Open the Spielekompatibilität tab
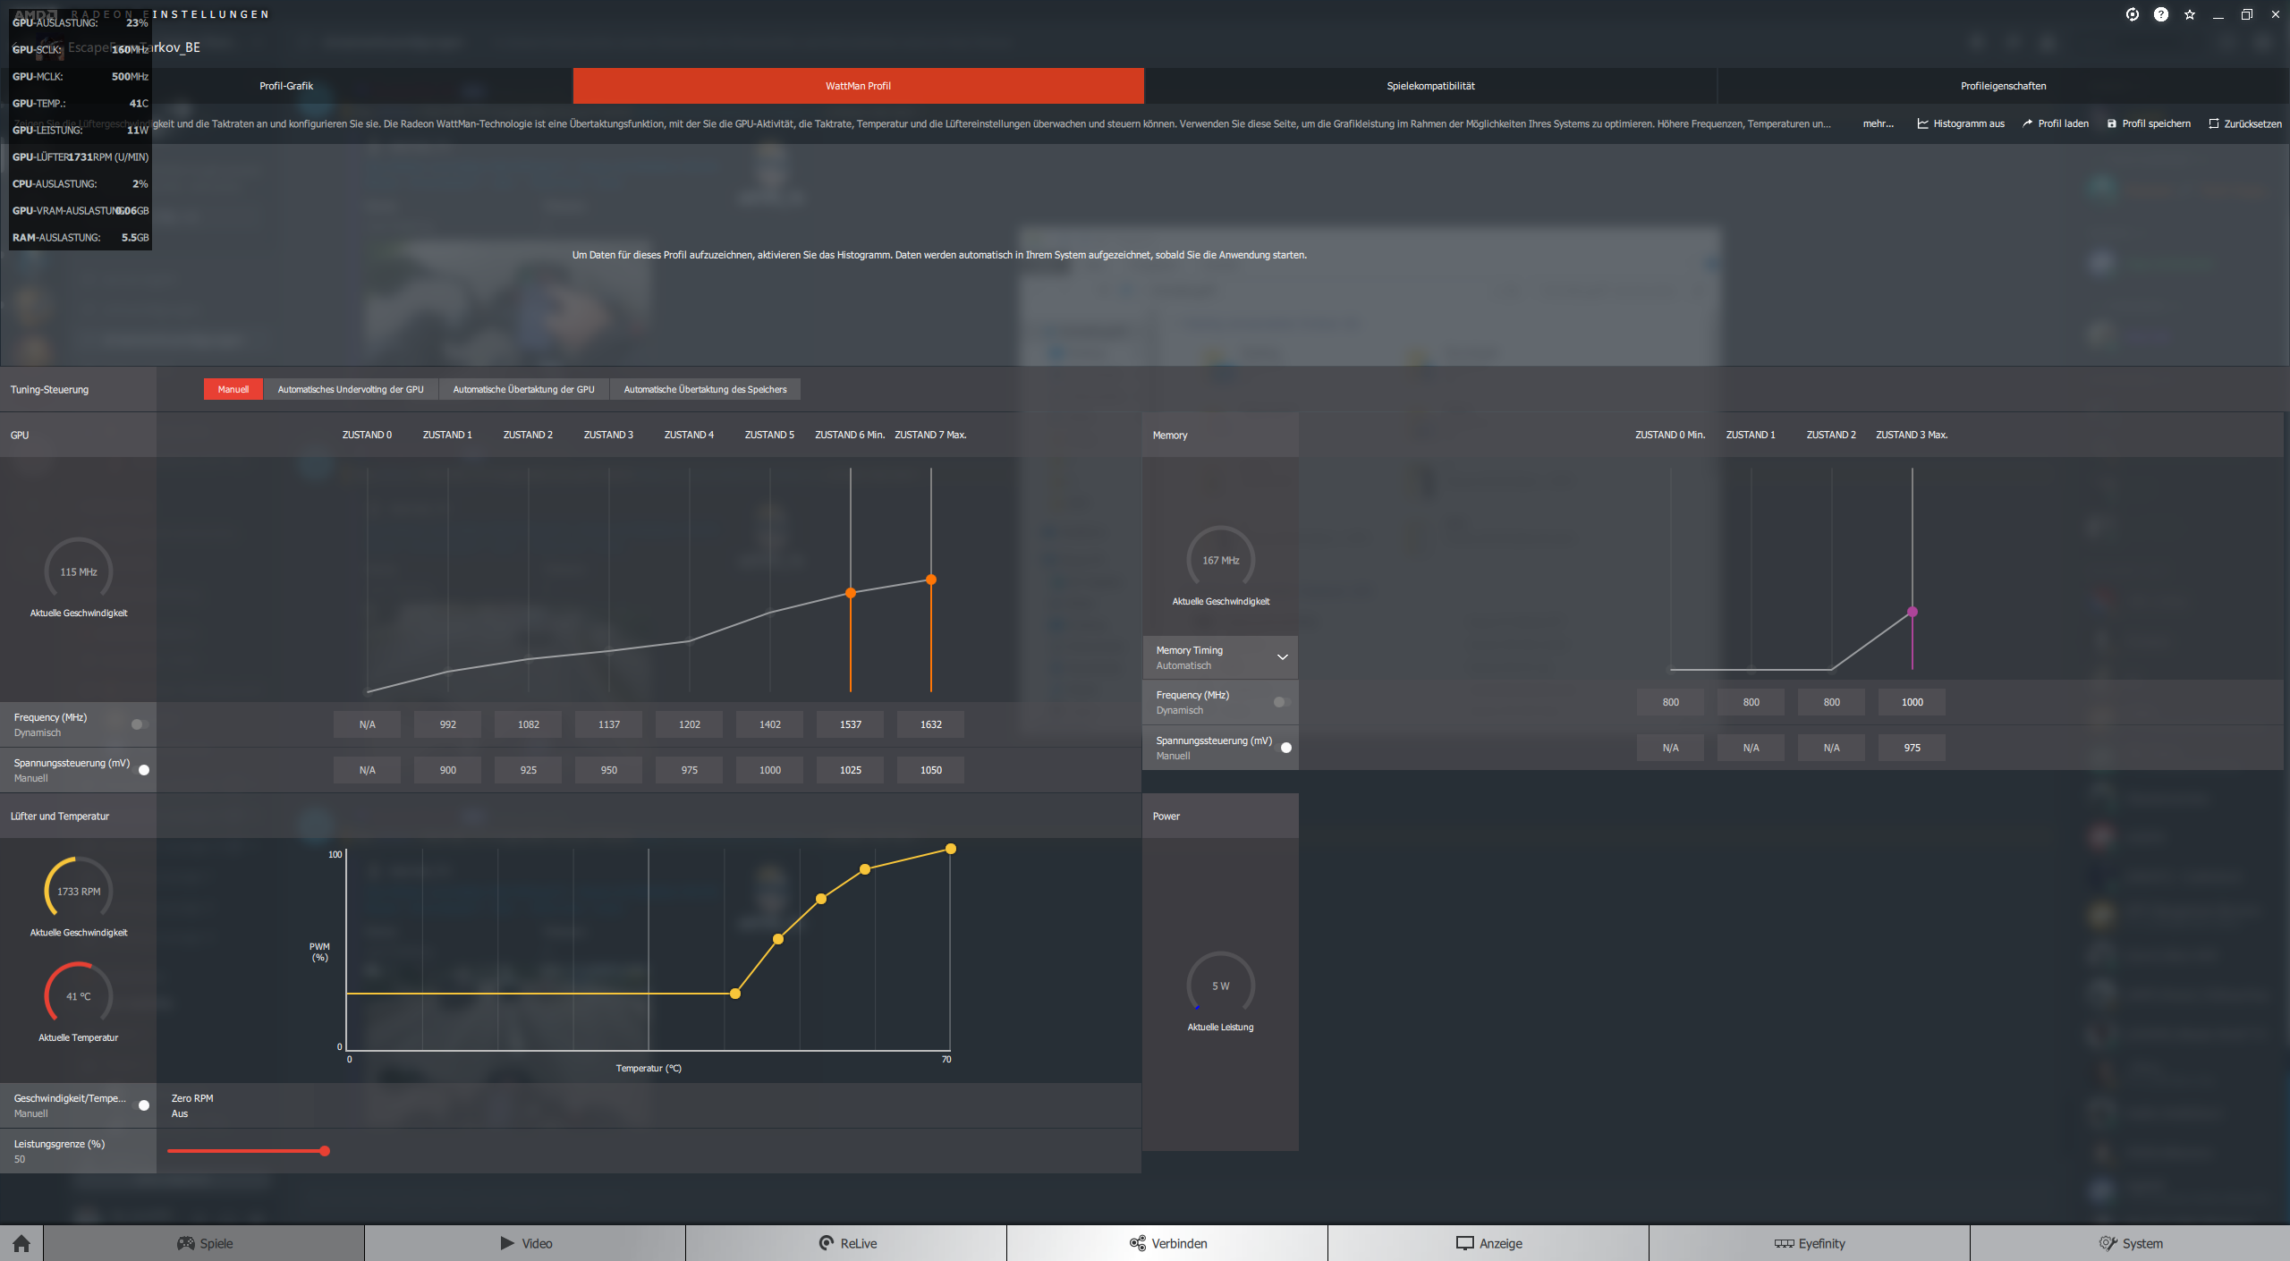Image resolution: width=2290 pixels, height=1261 pixels. (x=1430, y=86)
